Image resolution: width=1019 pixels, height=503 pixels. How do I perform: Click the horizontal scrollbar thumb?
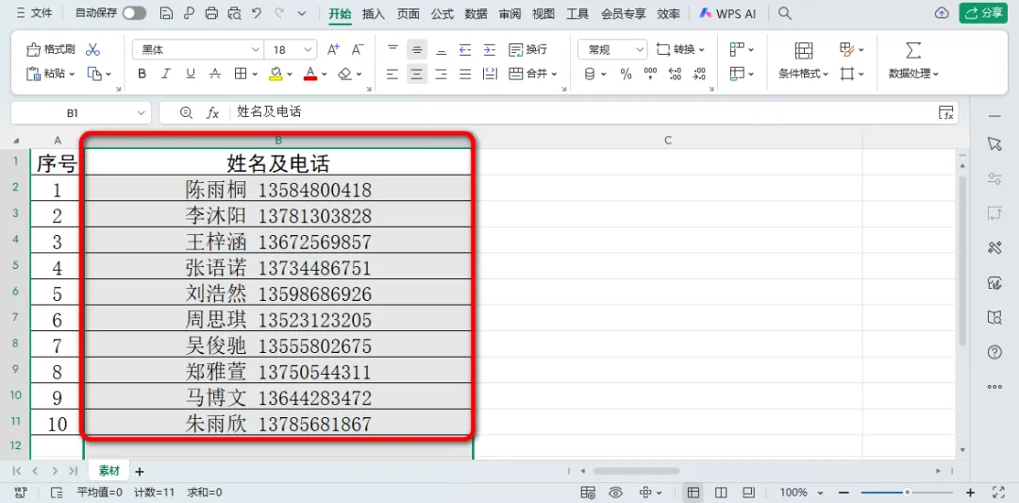coord(636,471)
